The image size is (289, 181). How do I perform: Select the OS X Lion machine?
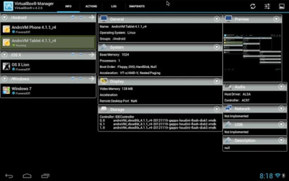click(x=48, y=67)
